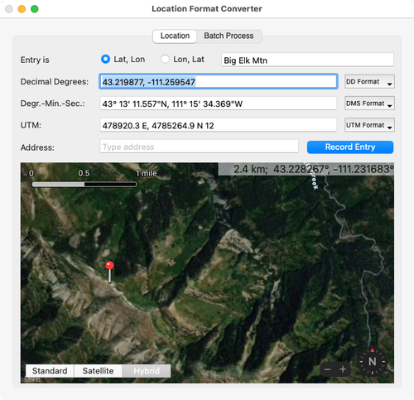Image resolution: width=414 pixels, height=400 pixels.
Task: Click the UTM coordinates field
Action: [x=219, y=126]
